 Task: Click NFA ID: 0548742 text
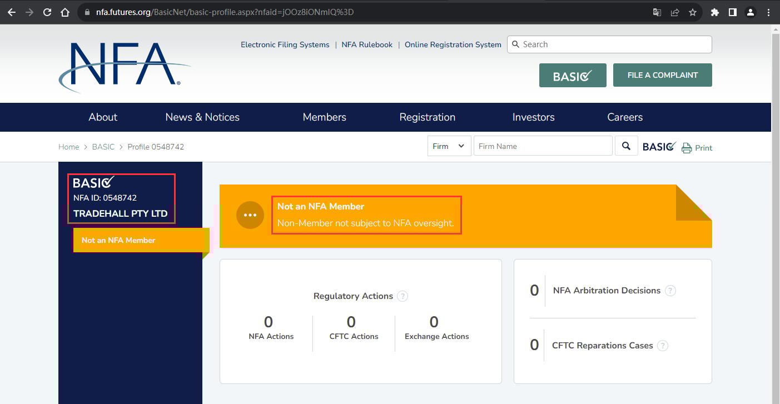105,198
